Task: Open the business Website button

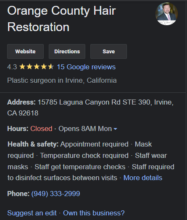Action: click(x=25, y=51)
